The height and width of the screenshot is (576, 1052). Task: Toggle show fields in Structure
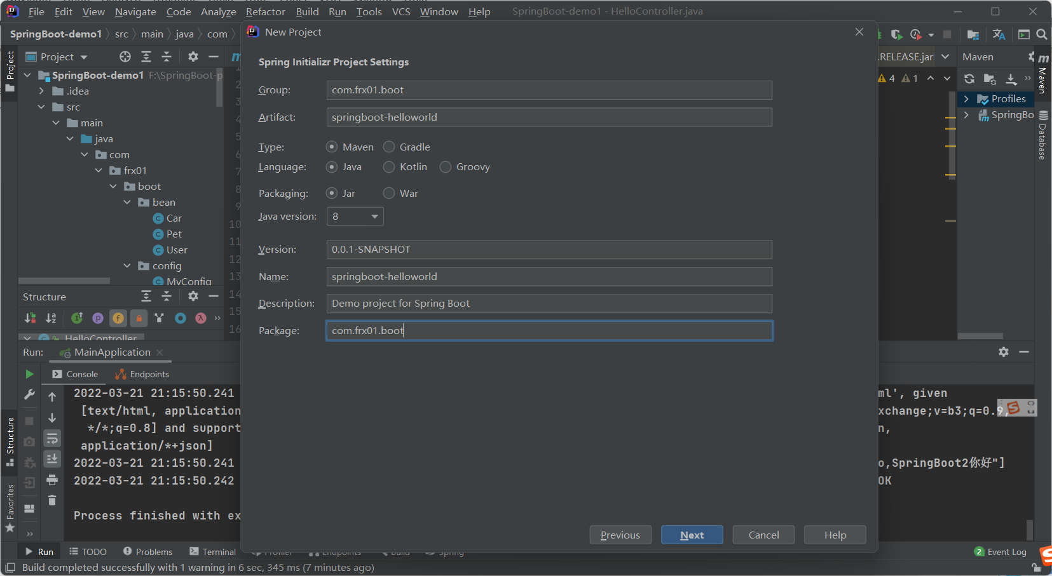click(x=118, y=318)
